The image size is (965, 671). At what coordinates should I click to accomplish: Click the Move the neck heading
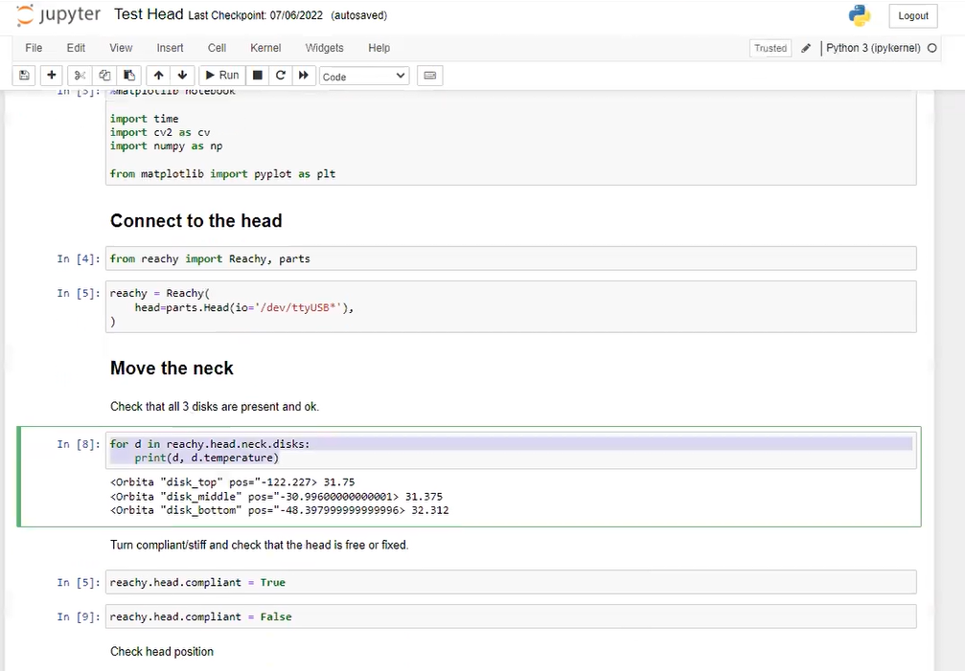point(172,369)
